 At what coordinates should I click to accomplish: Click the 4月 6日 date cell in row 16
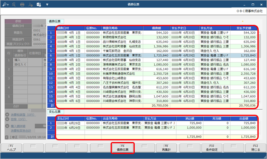click(70, 101)
